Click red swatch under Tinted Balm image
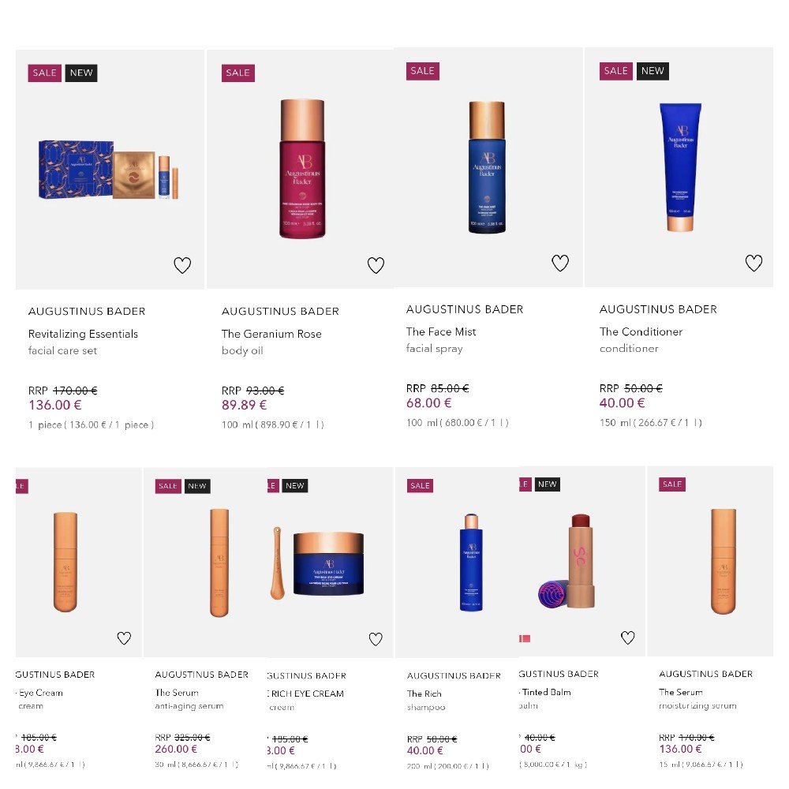Viewport: 789px width, 789px height. [x=525, y=638]
